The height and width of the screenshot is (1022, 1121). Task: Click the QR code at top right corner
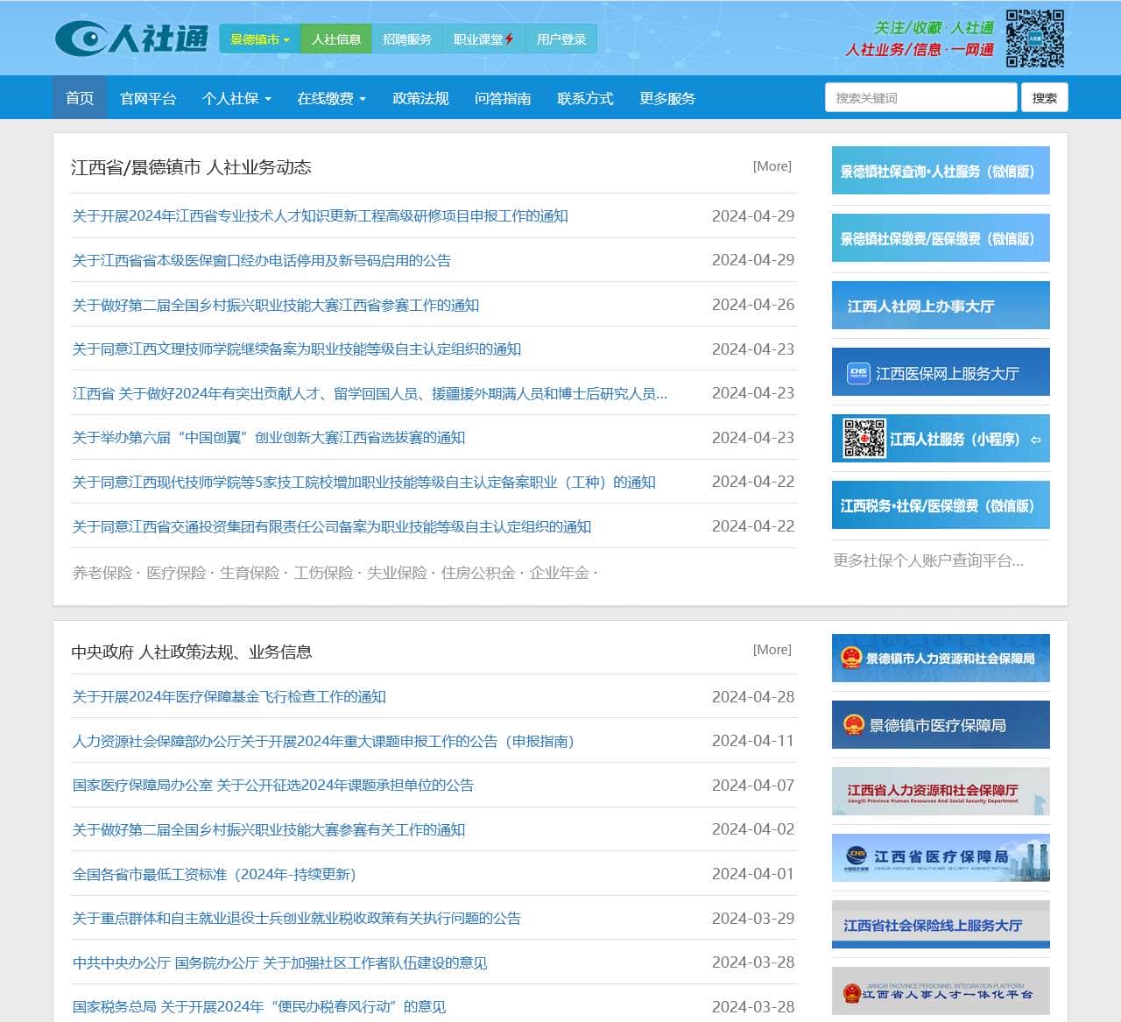click(x=1037, y=37)
